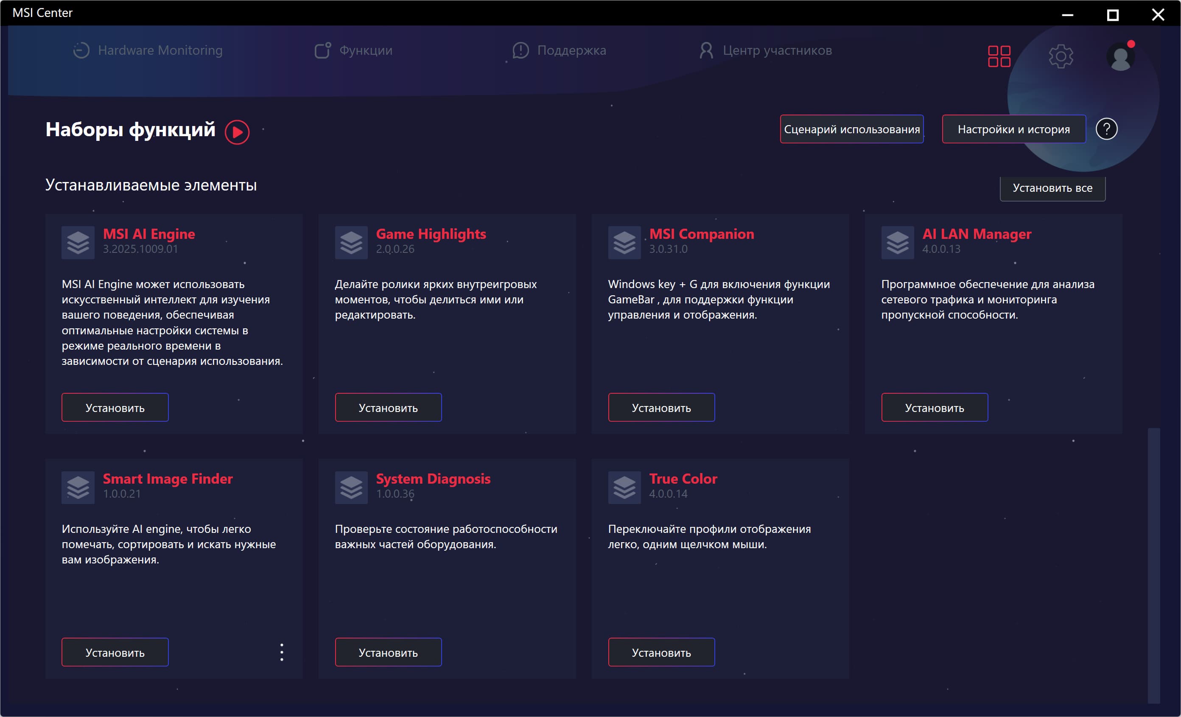Image resolution: width=1181 pixels, height=717 pixels.
Task: Click the help question mark icon
Action: (x=1106, y=129)
